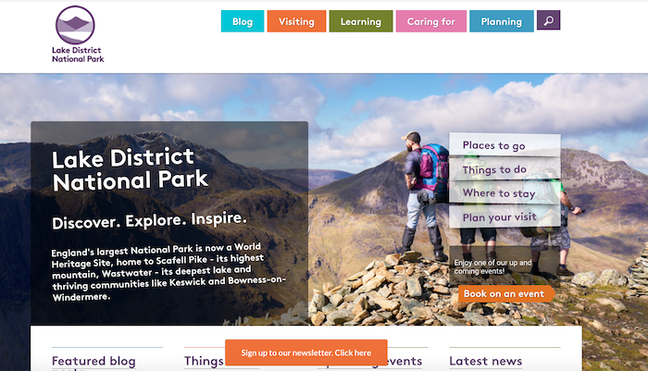Screen dimensions: 648x371
Task: Click the Lake District National Park logo
Action: point(79,34)
